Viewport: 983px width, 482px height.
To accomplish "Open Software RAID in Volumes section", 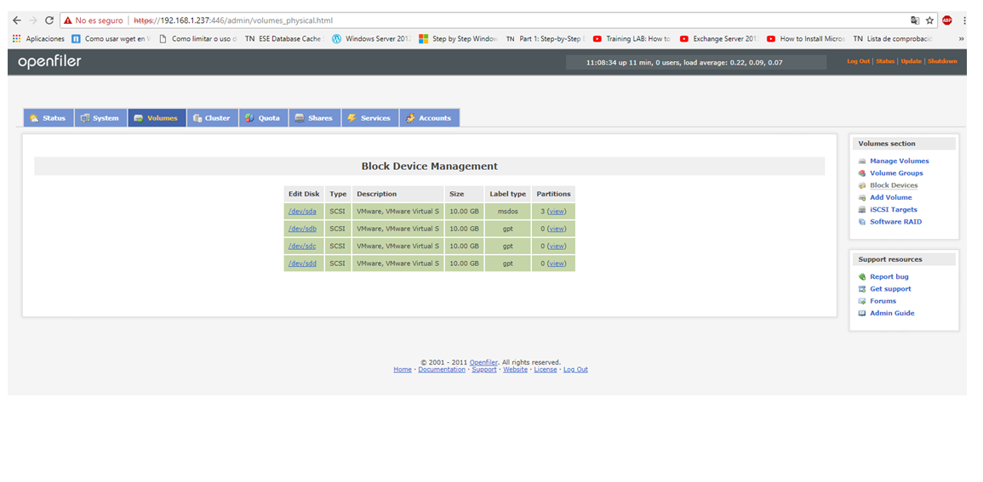I will point(895,222).
